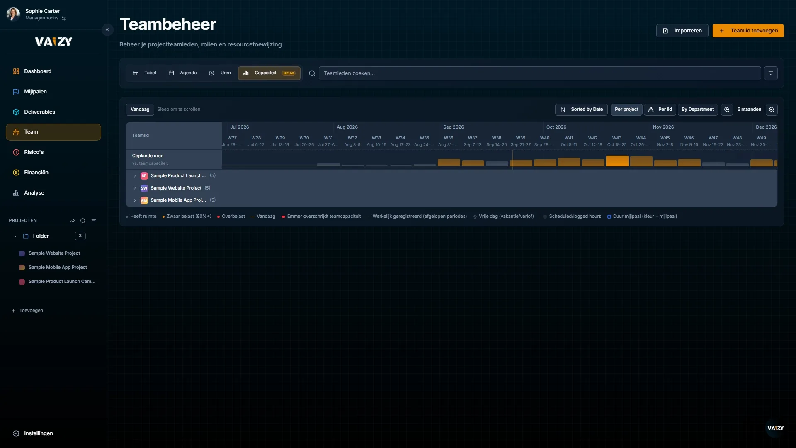Open Analyse section
The width and height of the screenshot is (796, 448).
pyautogui.click(x=53, y=193)
